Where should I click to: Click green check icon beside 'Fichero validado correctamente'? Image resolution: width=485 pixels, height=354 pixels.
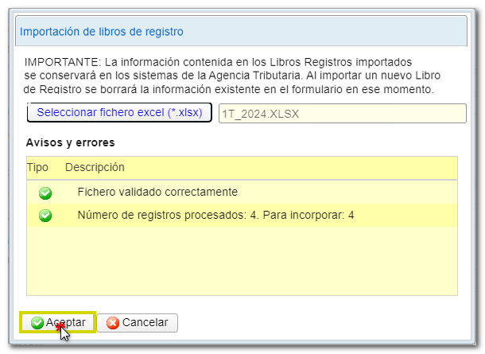45,193
